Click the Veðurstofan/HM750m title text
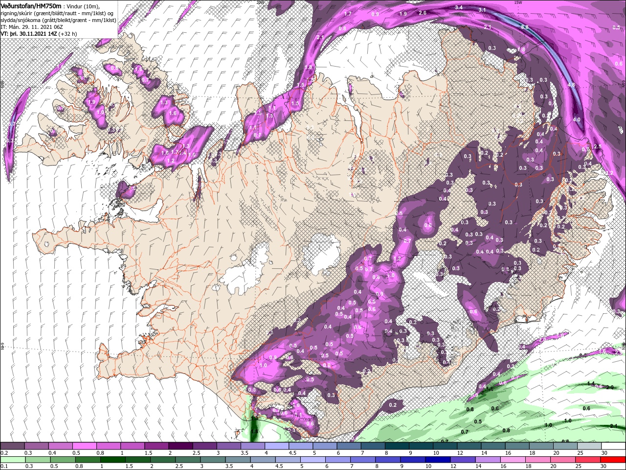 pos(31,5)
